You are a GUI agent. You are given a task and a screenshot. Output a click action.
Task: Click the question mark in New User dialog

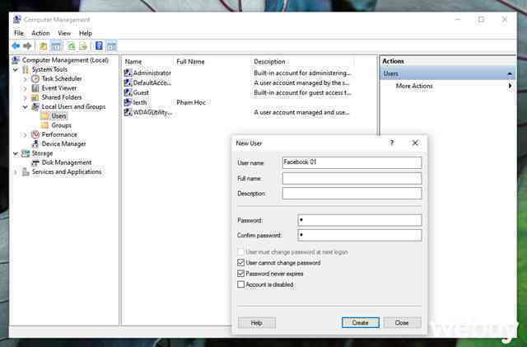pos(392,143)
